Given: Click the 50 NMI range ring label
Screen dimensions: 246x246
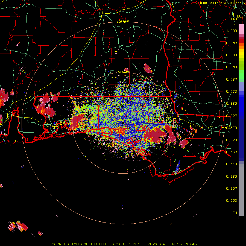Looking at the screenshot, I should pos(123,72).
